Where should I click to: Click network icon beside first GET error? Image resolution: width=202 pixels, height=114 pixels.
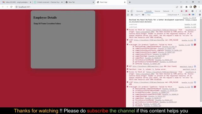pyautogui.click(x=195, y=40)
